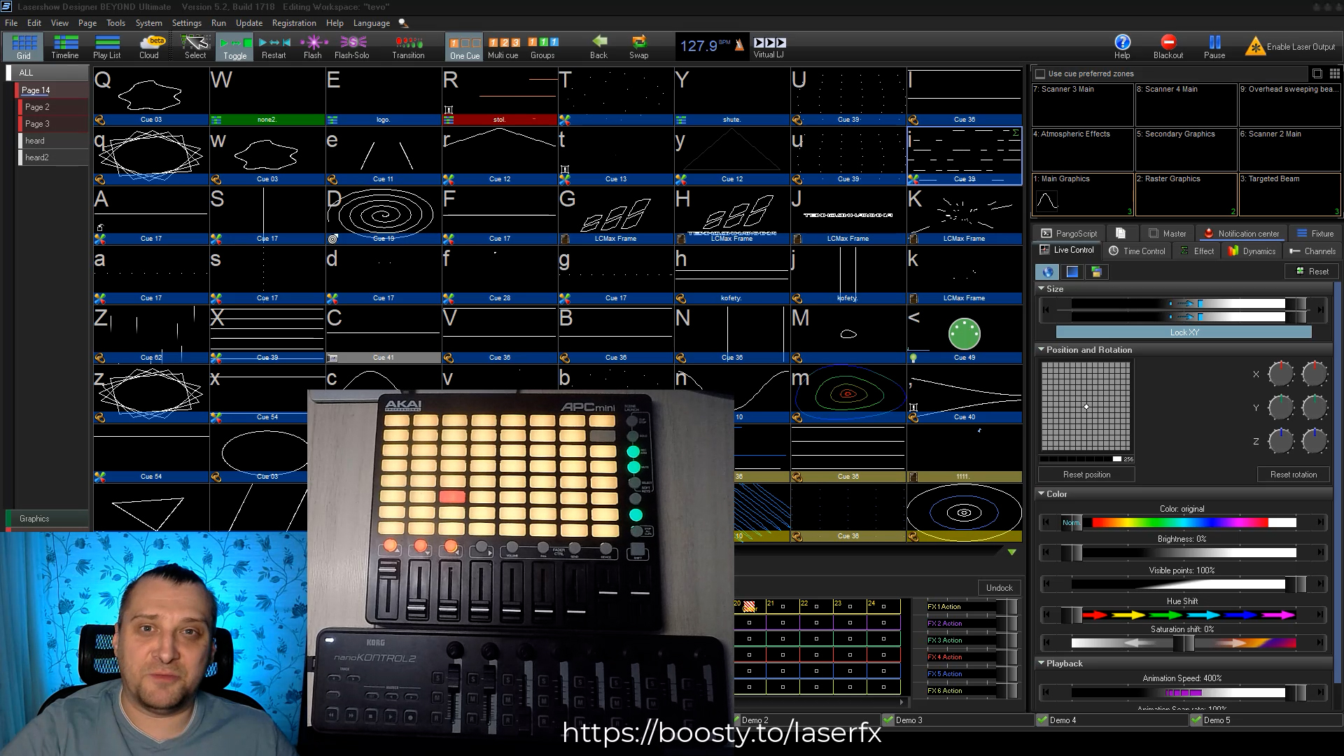Enable Flash-Solo mode
1344x756 pixels.
point(352,47)
